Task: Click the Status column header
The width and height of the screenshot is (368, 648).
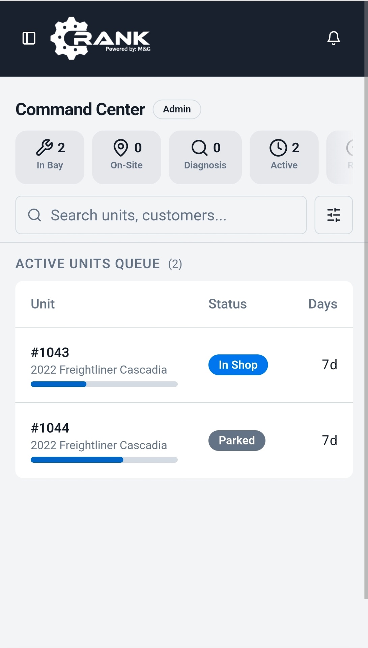Action: [227, 304]
